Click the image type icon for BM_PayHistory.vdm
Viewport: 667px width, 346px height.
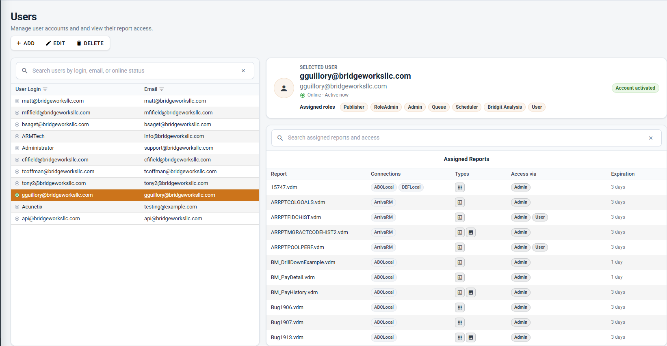(x=471, y=292)
